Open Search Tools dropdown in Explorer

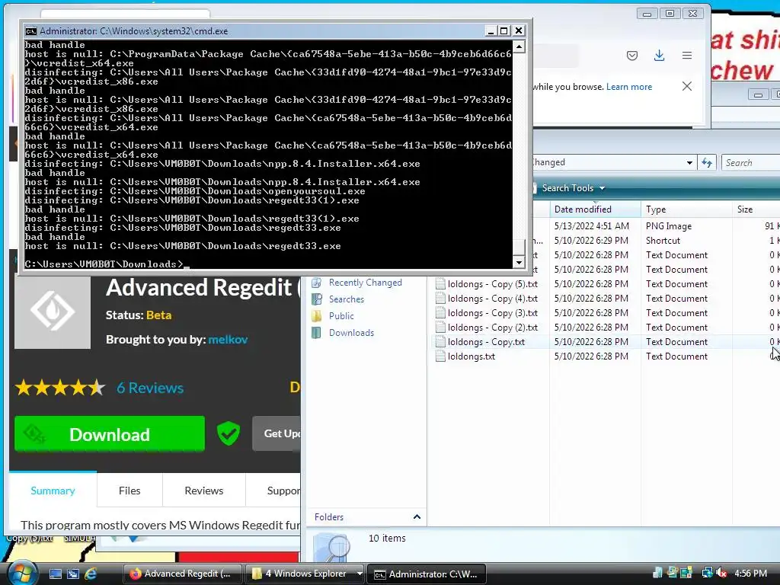coord(573,188)
